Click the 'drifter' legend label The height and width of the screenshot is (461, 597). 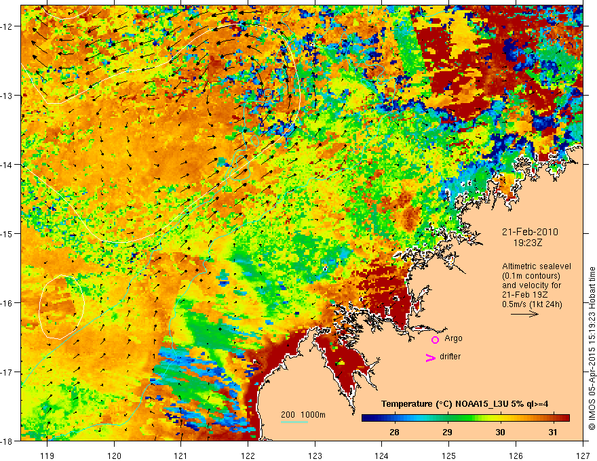tap(450, 357)
